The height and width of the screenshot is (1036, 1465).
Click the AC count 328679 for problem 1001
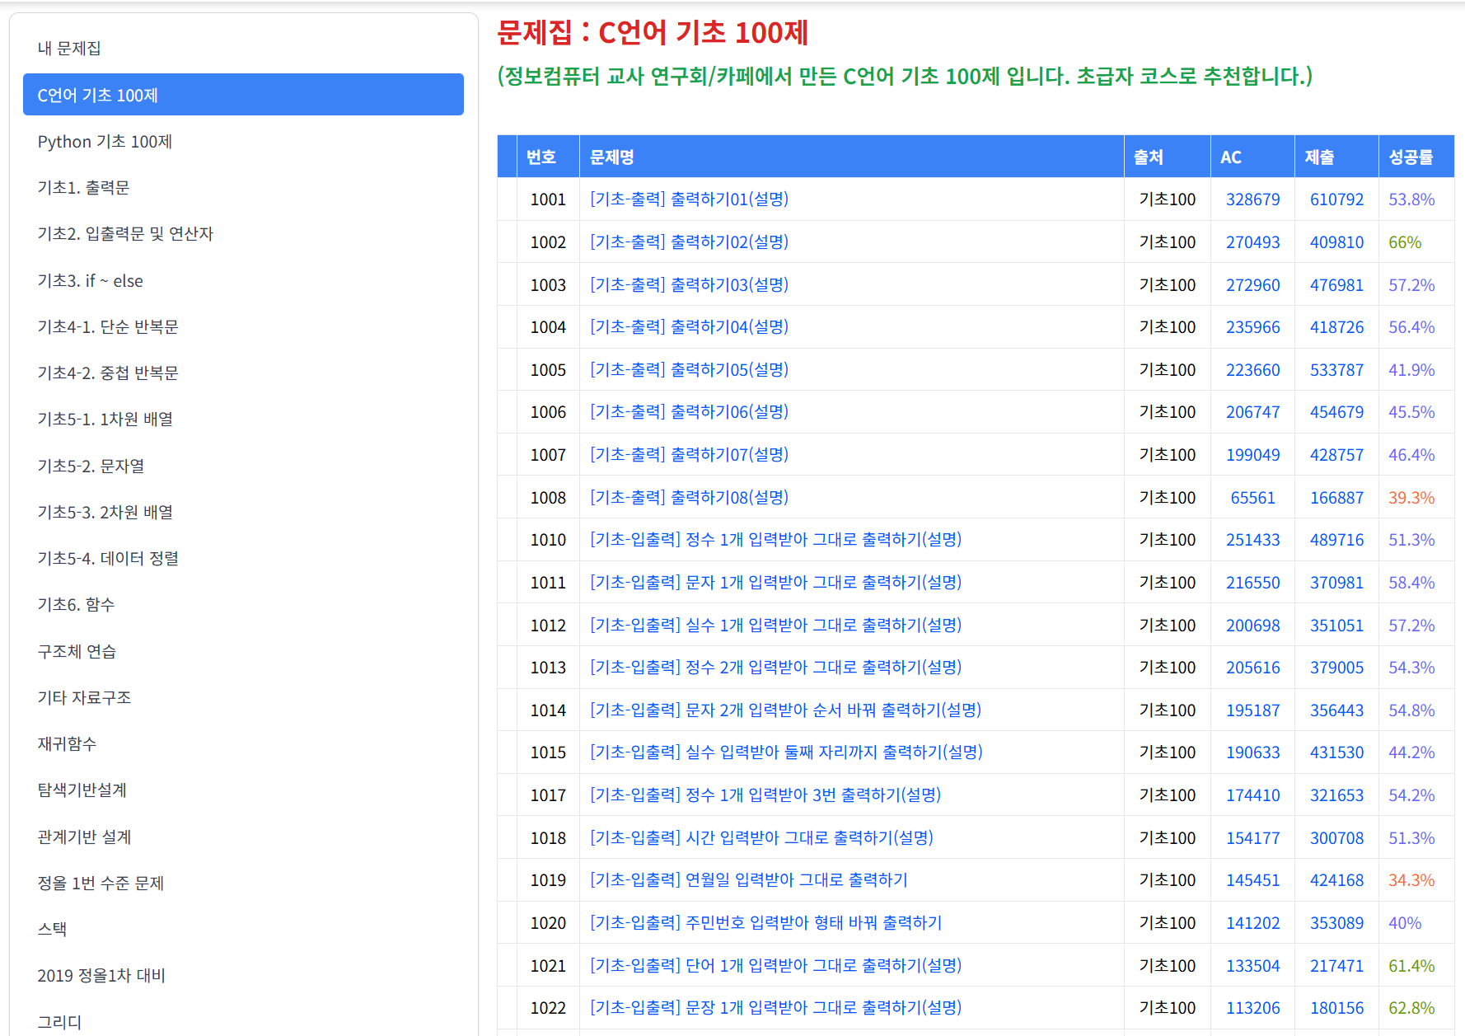coord(1252,199)
